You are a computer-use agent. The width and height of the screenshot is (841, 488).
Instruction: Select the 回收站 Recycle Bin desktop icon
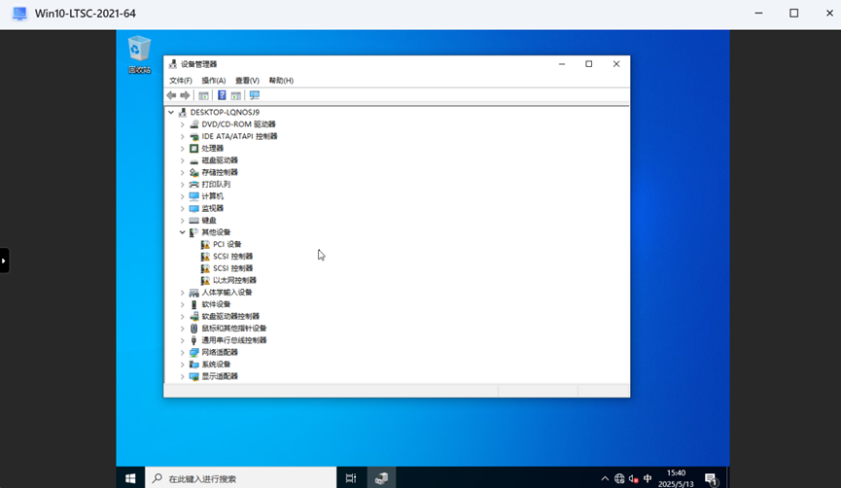(139, 54)
